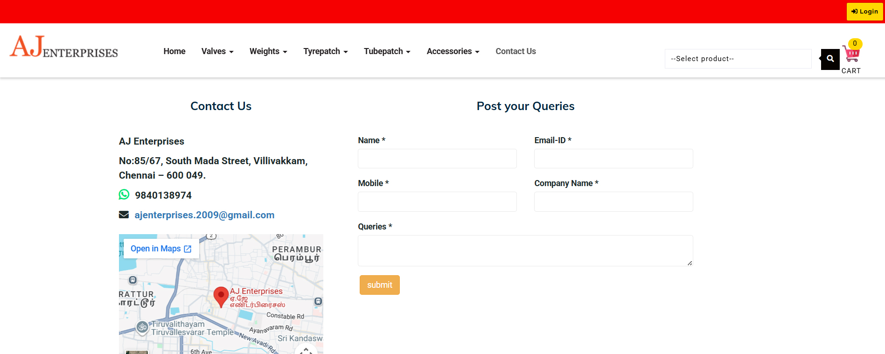Open the Tubepatch dropdown
Screen dimensions: 885x354
[x=387, y=51]
